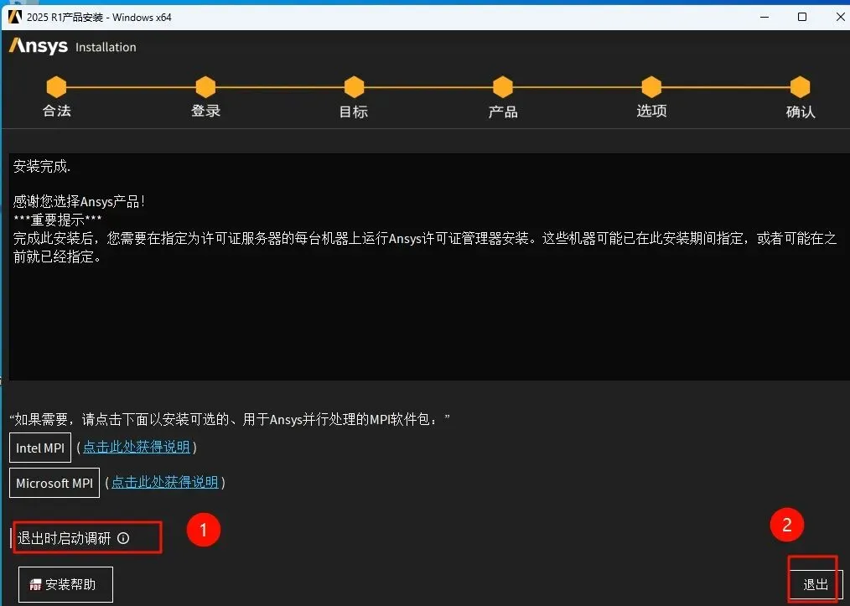Click the 退出 button
Image resolution: width=850 pixels, height=606 pixels.
[816, 585]
